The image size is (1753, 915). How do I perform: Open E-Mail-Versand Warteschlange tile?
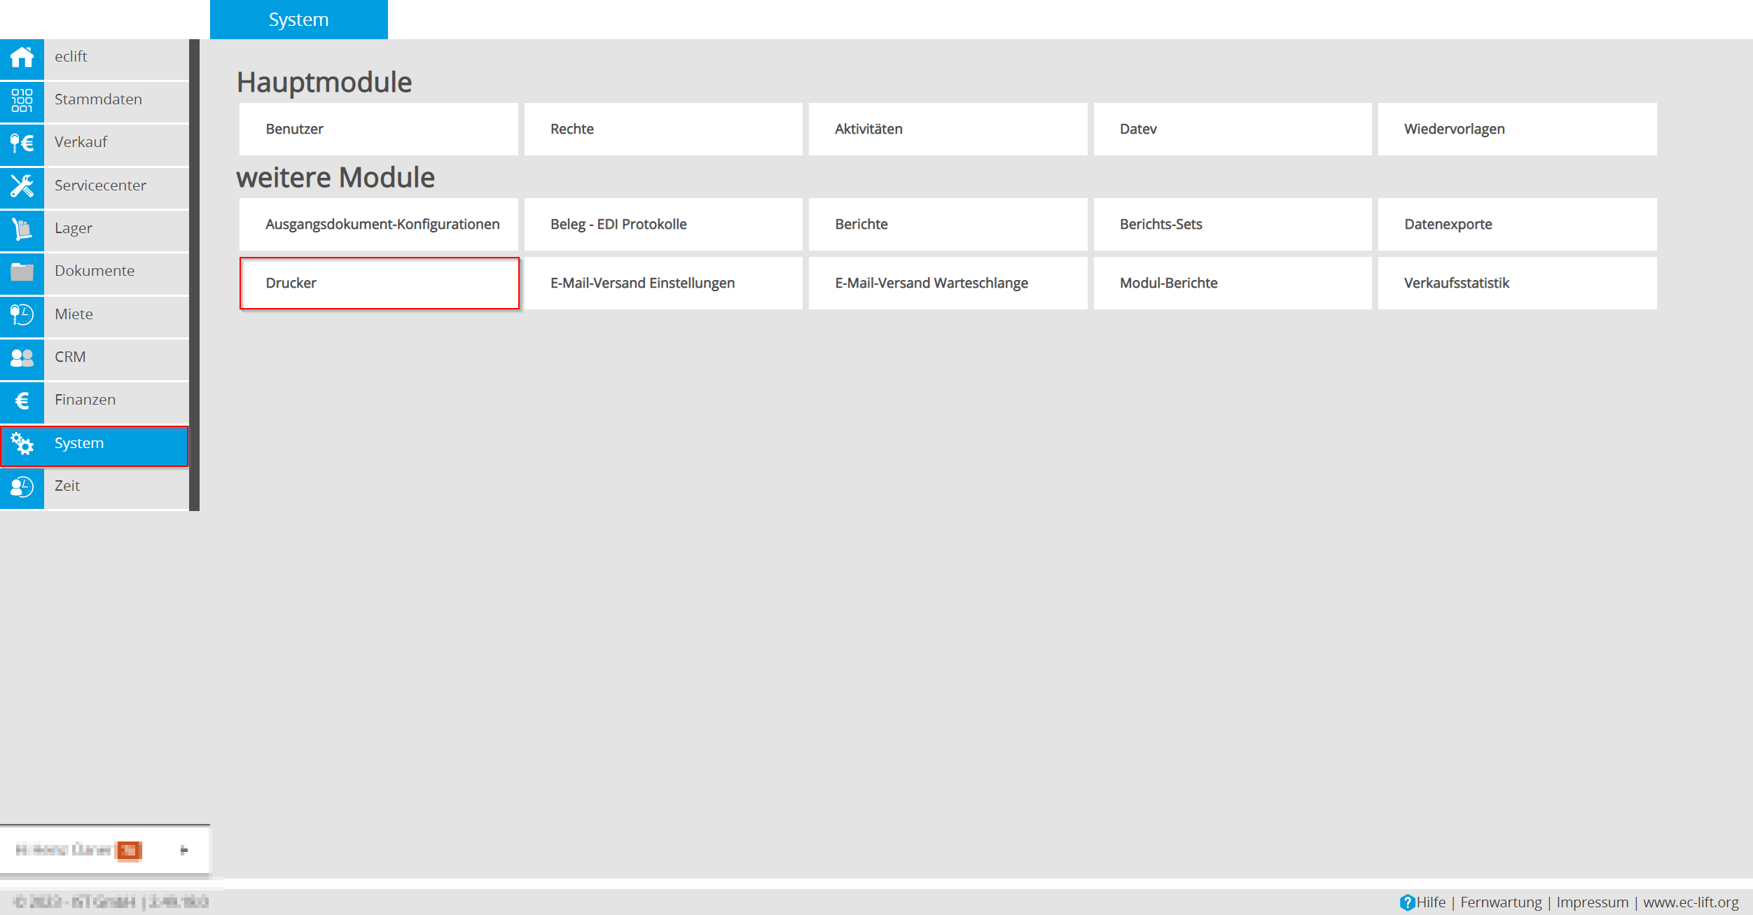click(x=947, y=283)
